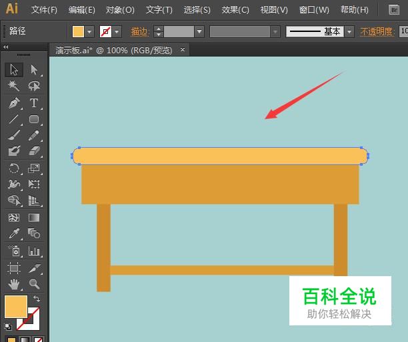The height and width of the screenshot is (342, 408).
Task: Select the Gradient tool
Action: pyautogui.click(x=34, y=218)
